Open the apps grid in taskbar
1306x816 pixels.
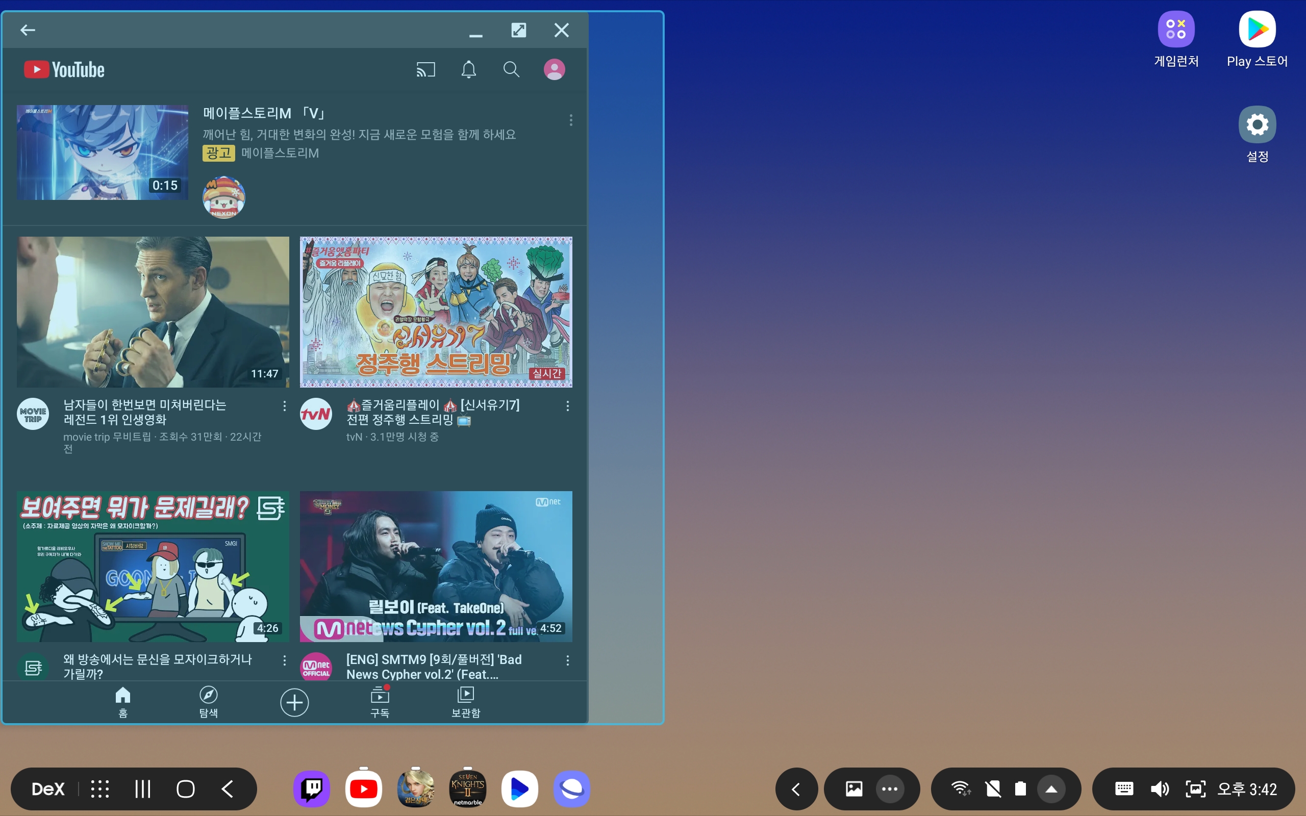[x=100, y=788]
